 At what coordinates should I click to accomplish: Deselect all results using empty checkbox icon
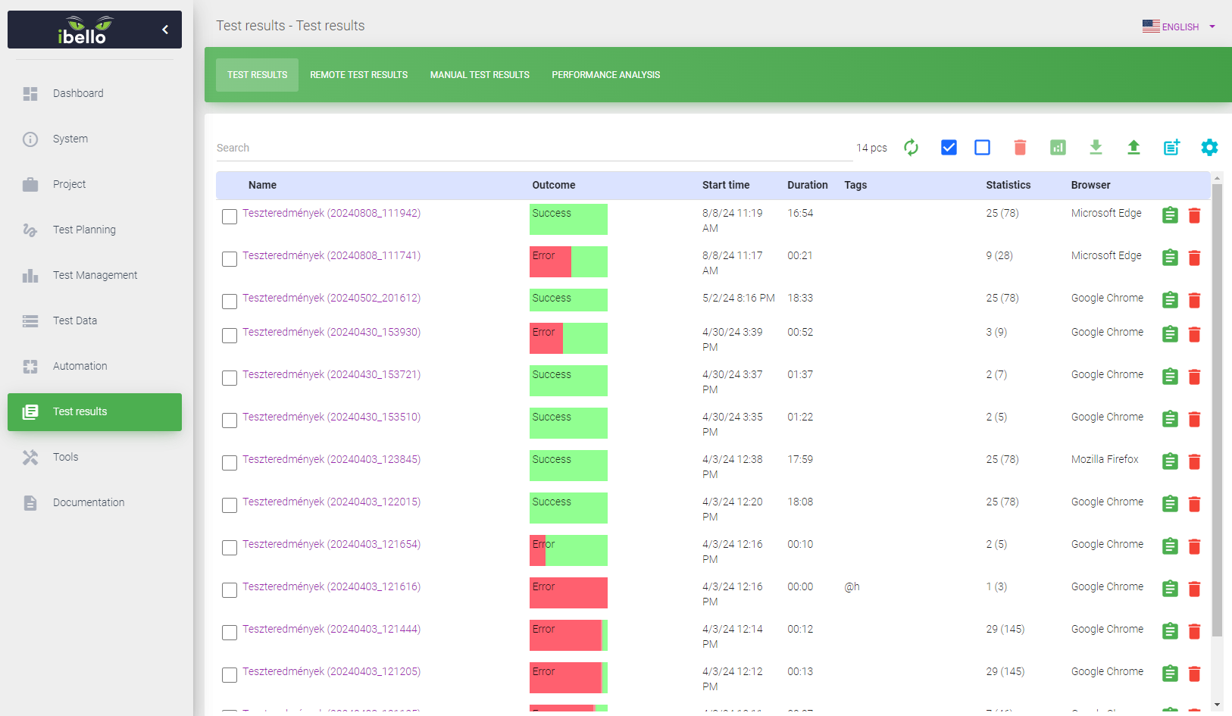coord(982,147)
